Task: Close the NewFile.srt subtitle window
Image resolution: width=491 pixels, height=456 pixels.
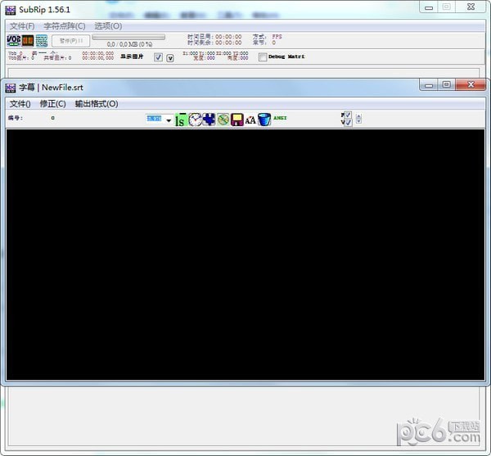Action: (x=471, y=84)
